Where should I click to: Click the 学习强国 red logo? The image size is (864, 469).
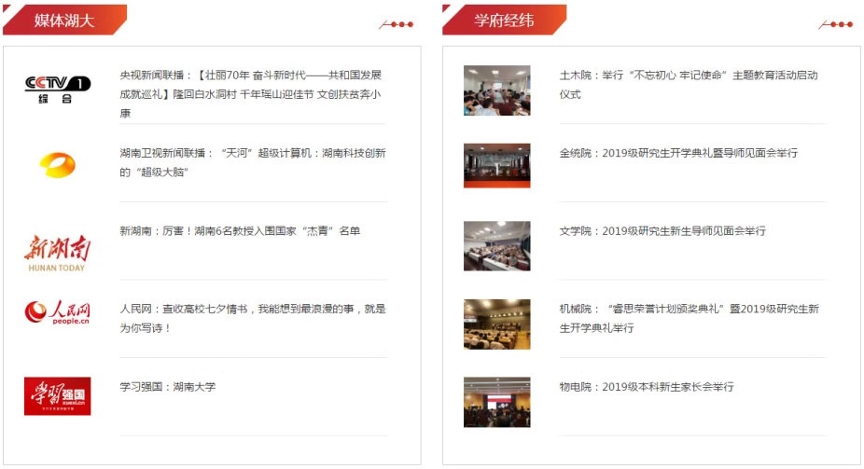[57, 395]
